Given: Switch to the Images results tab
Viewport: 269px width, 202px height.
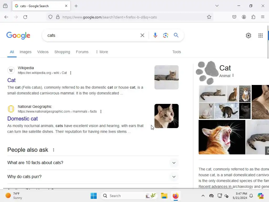Looking at the screenshot, I should click(25, 52).
